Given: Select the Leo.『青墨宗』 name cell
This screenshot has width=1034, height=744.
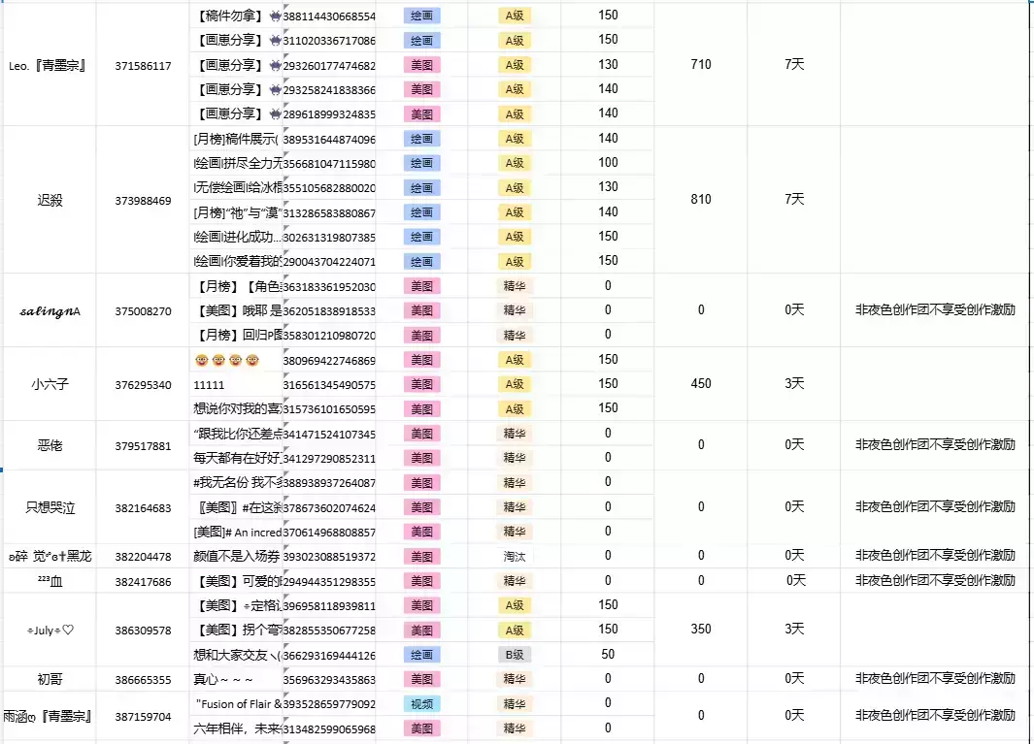Looking at the screenshot, I should click(49, 65).
